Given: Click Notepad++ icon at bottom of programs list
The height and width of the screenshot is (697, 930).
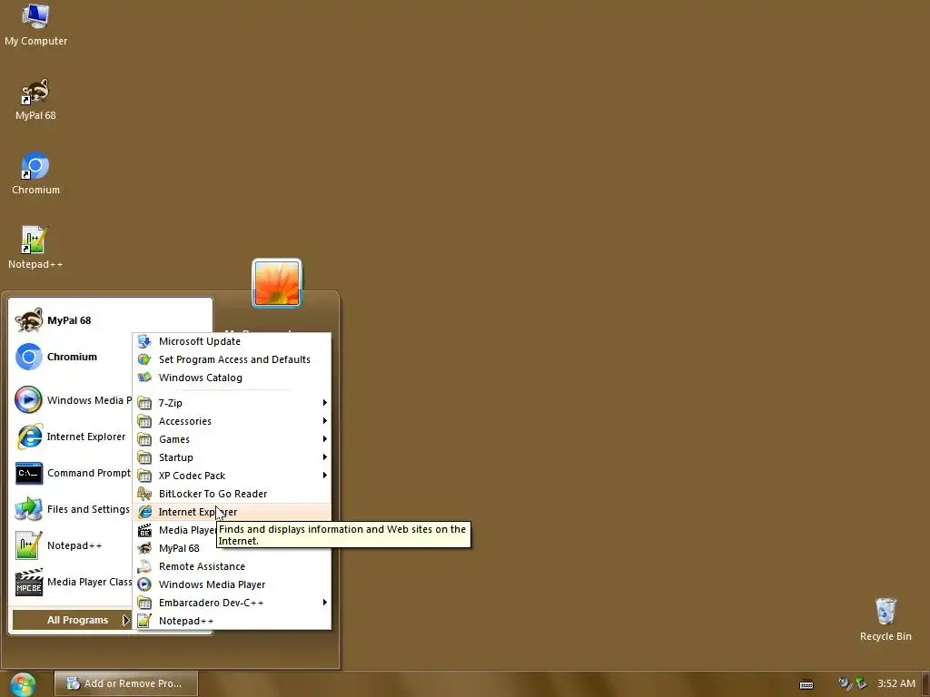Looking at the screenshot, I should pos(144,621).
